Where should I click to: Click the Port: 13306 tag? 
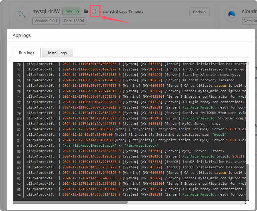click(x=74, y=21)
